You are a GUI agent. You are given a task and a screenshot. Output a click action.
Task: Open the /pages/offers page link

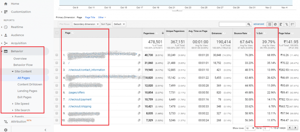[76, 93]
